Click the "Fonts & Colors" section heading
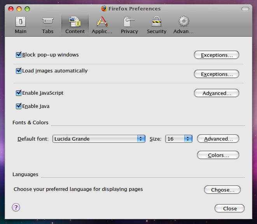This screenshot has width=257, height=224. 30,122
